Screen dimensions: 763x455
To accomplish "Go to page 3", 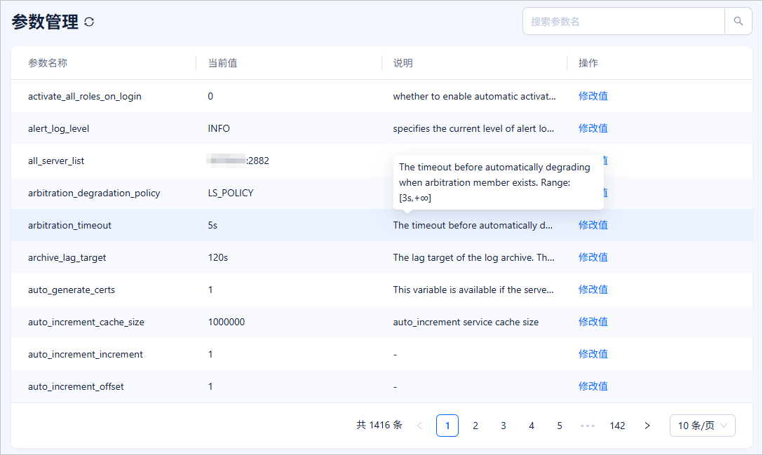I will 504,426.
